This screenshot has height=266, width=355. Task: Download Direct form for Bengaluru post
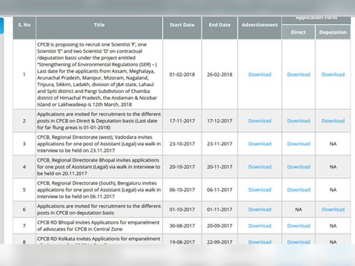pos(298,190)
